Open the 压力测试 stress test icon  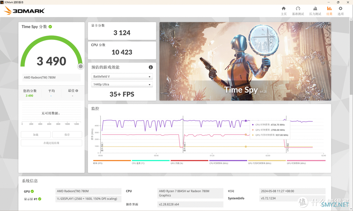point(315,9)
